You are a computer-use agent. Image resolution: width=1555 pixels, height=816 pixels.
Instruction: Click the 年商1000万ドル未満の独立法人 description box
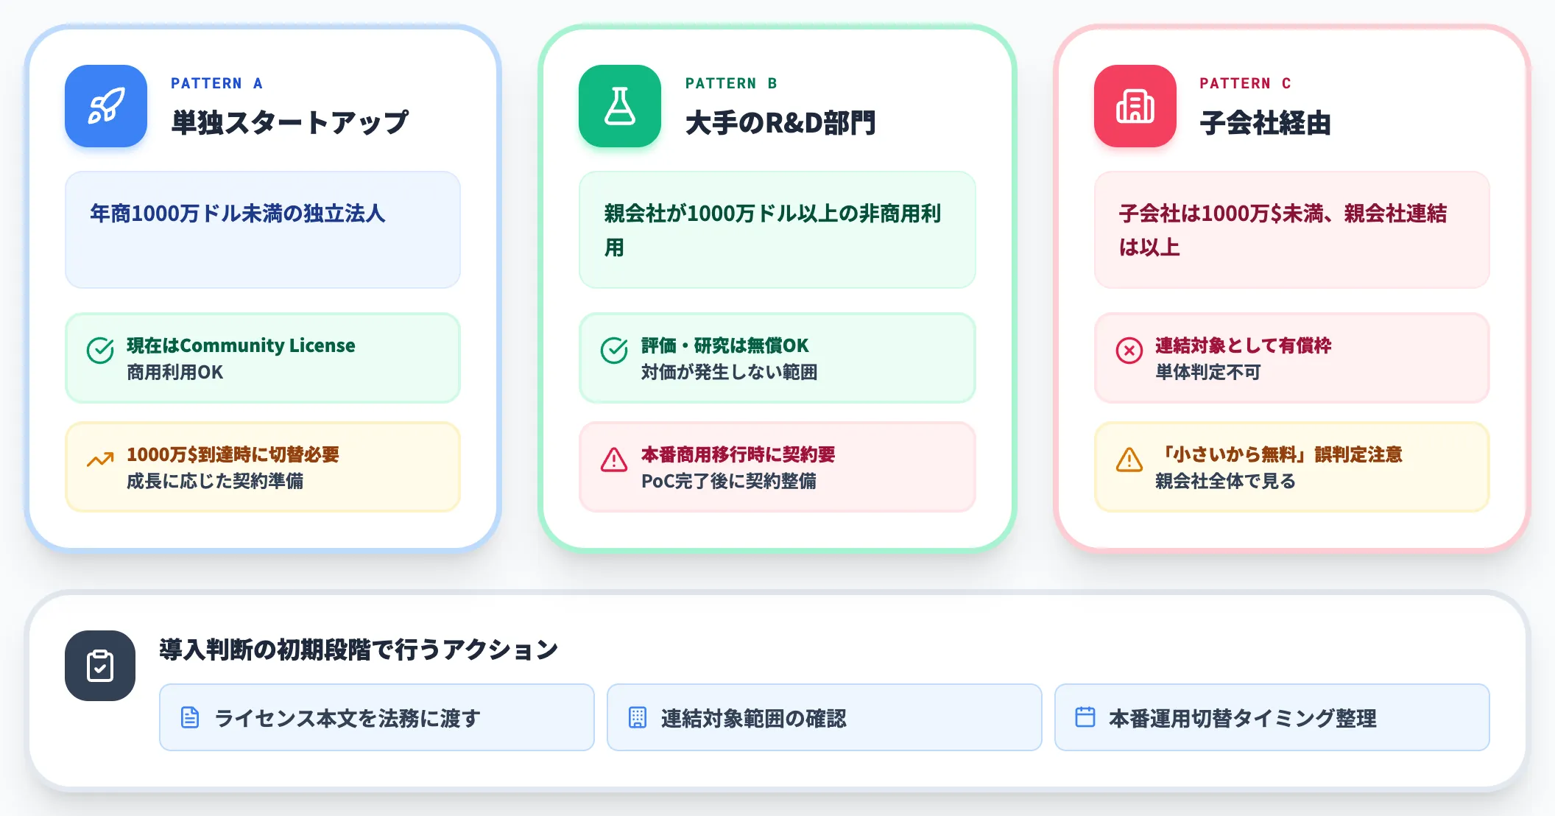click(263, 230)
